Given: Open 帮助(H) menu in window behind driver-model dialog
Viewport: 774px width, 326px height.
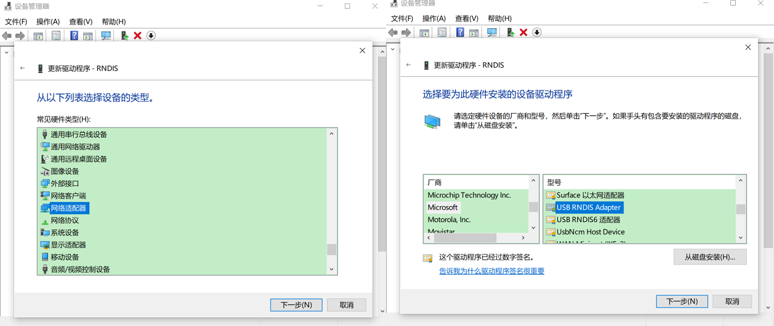Looking at the screenshot, I should [499, 18].
